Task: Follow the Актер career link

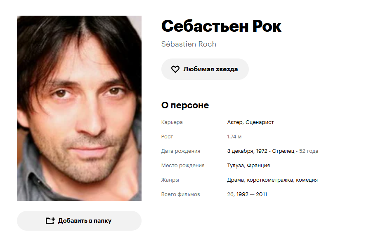Action: click(235, 122)
